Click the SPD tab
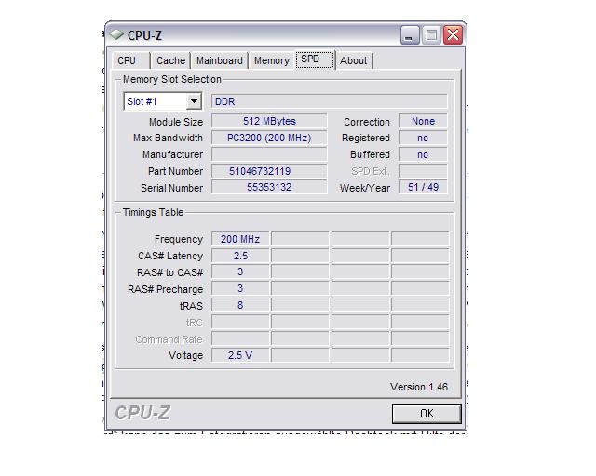Screen dimensions: 596x476 pos(315,59)
